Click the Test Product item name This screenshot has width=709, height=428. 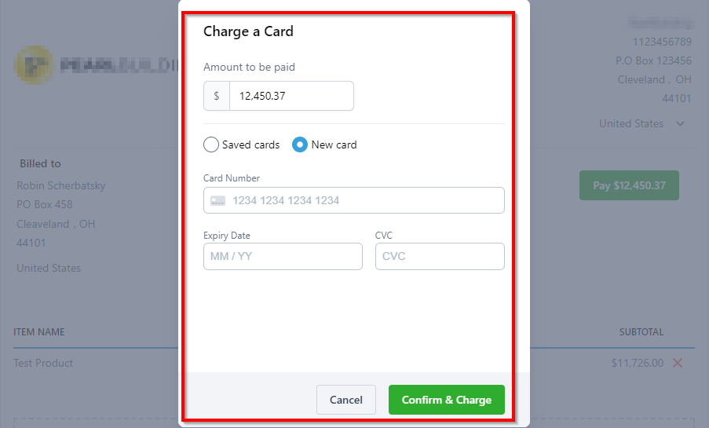click(43, 364)
